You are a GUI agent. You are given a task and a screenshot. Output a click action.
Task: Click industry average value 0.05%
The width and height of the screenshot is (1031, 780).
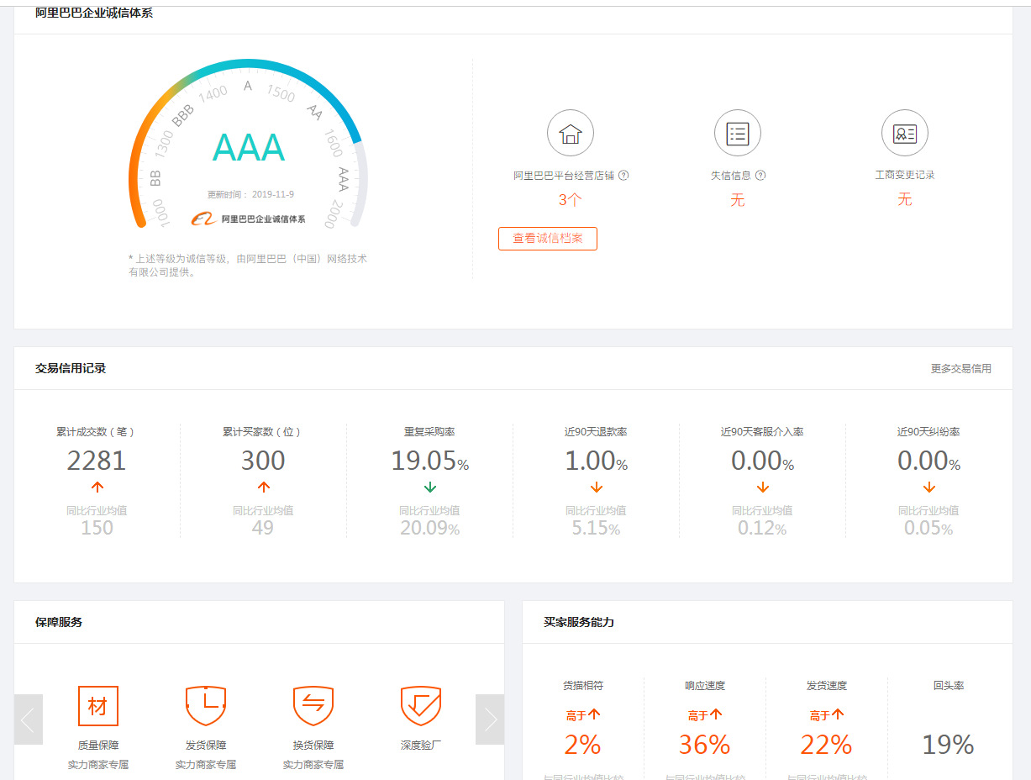coord(928,529)
